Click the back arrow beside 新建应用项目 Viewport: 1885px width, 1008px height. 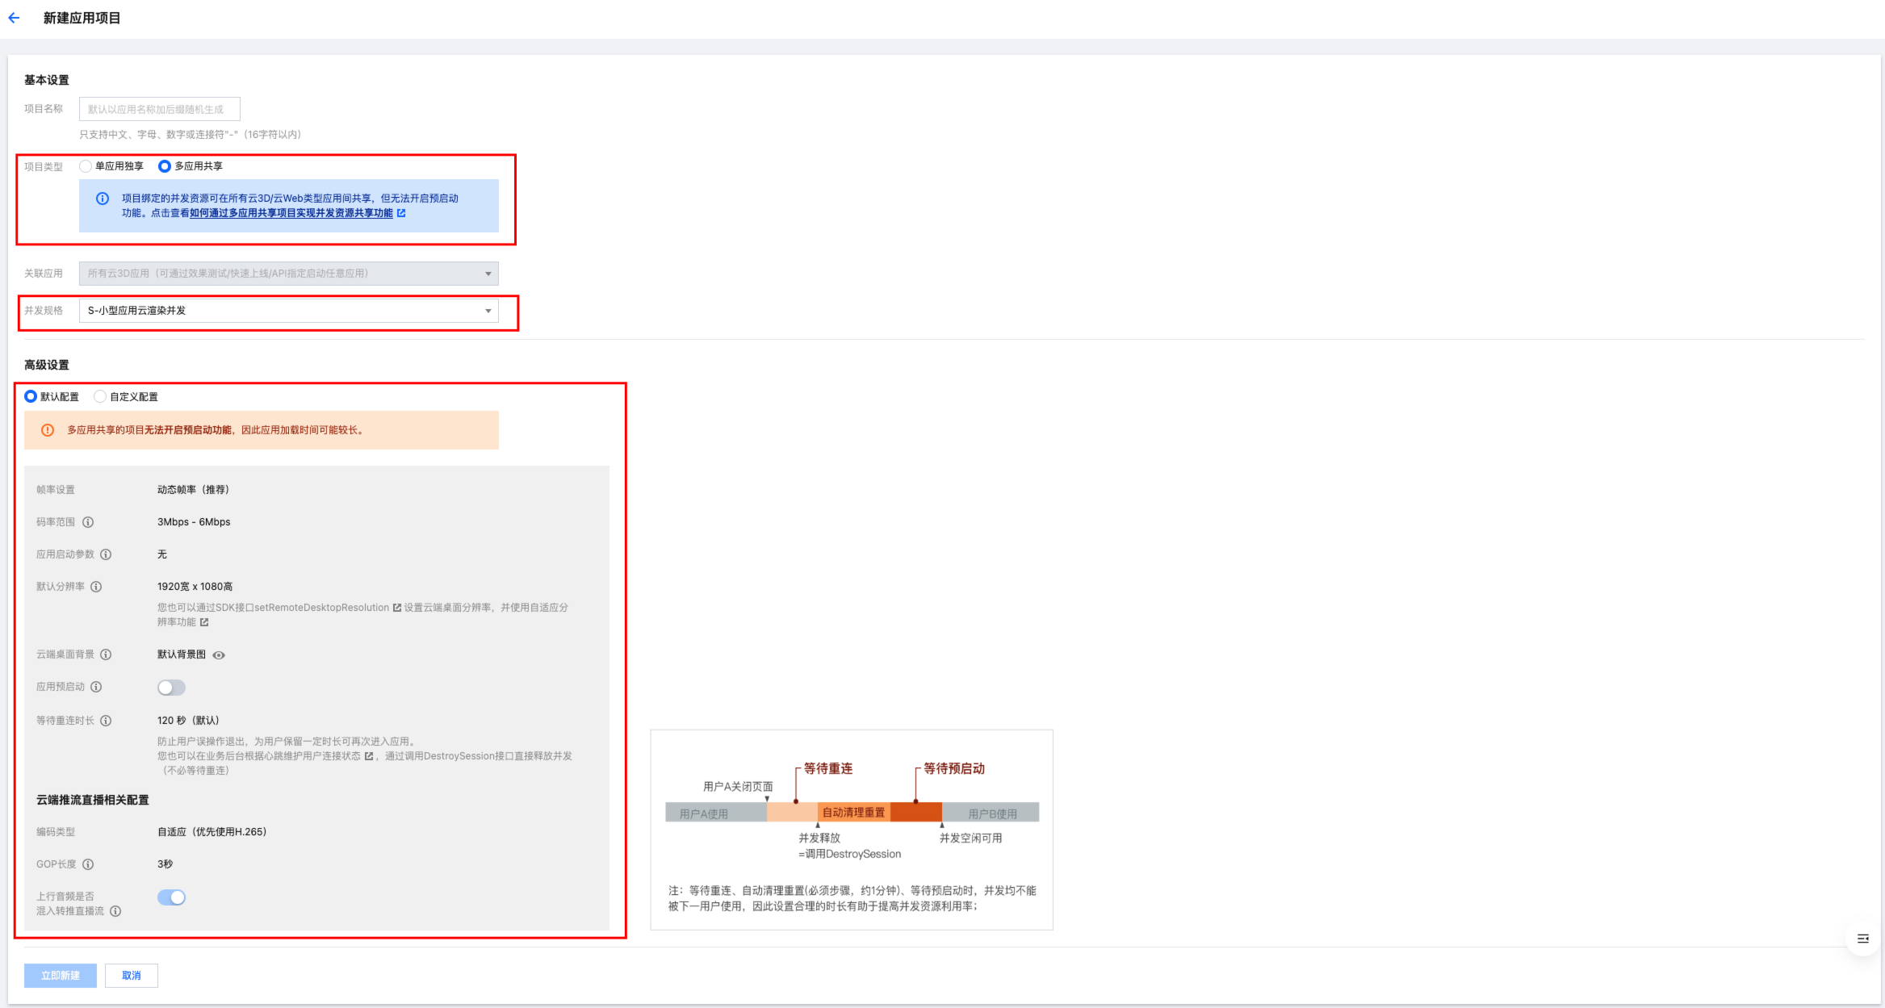[x=14, y=18]
